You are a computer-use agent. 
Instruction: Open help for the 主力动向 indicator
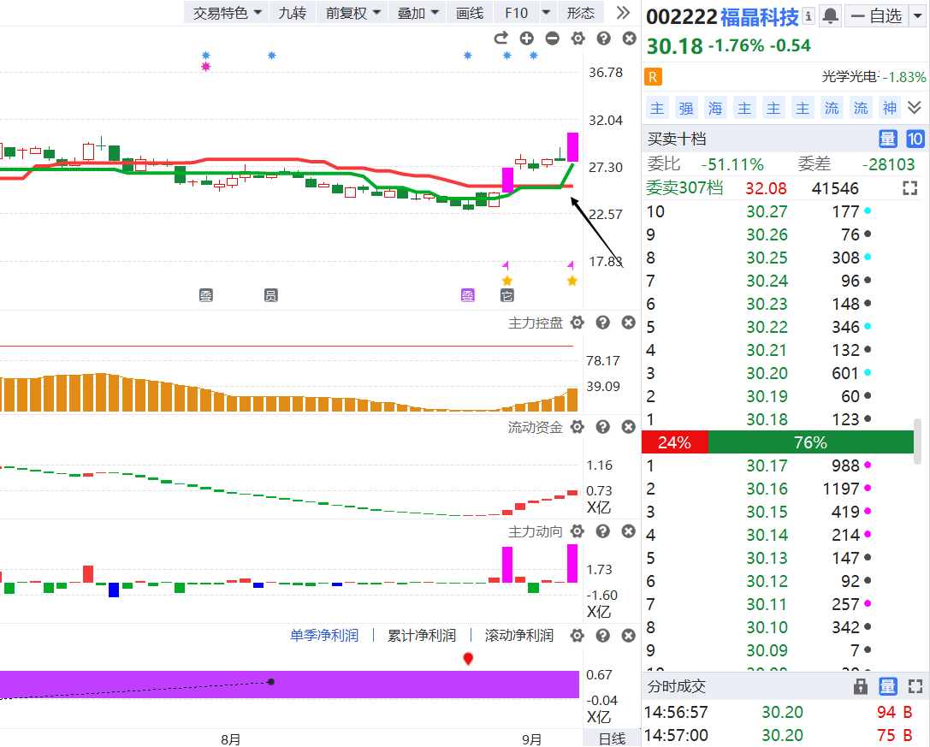(x=602, y=531)
